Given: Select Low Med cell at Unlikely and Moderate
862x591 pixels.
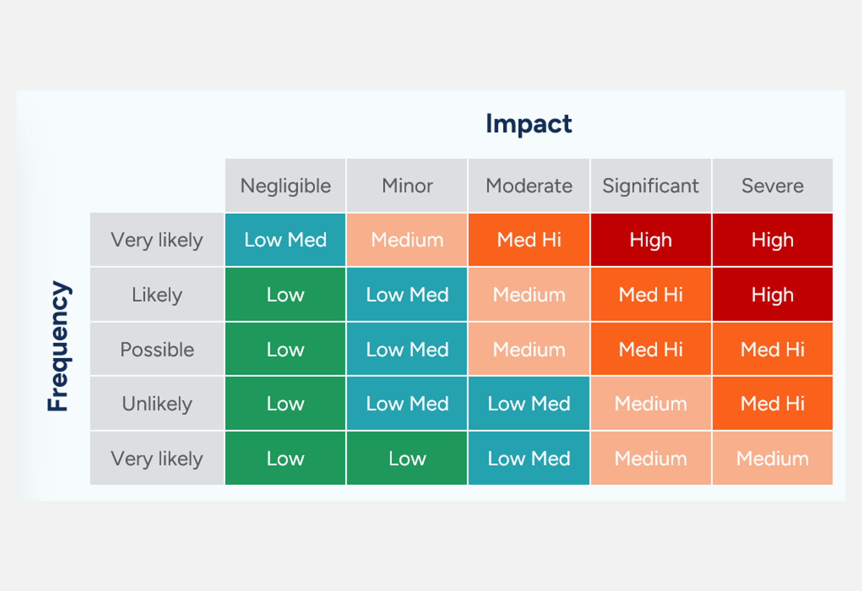Looking at the screenshot, I should (x=529, y=403).
